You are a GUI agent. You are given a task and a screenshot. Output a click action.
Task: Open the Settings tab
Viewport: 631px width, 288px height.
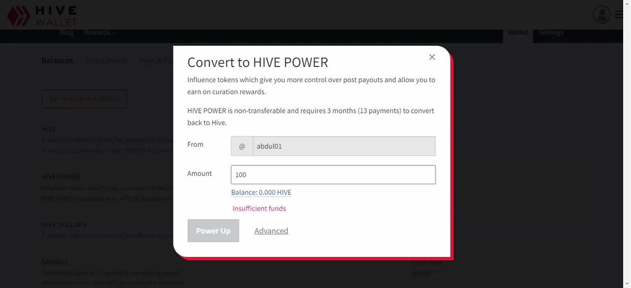pos(551,32)
